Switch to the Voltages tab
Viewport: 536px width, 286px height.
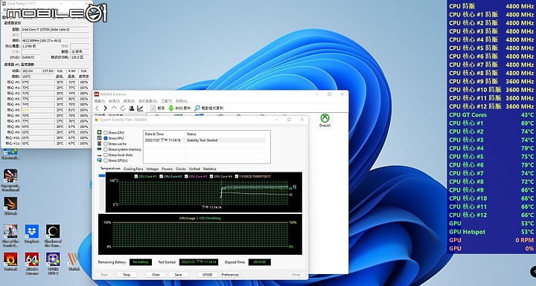coord(152,169)
